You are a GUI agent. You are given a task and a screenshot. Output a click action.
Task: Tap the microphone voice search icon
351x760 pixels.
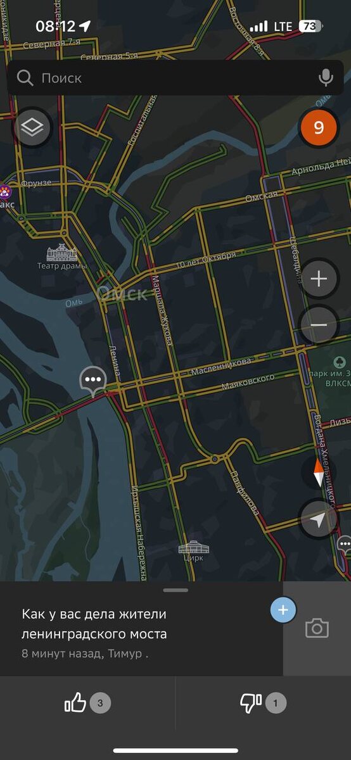(326, 78)
